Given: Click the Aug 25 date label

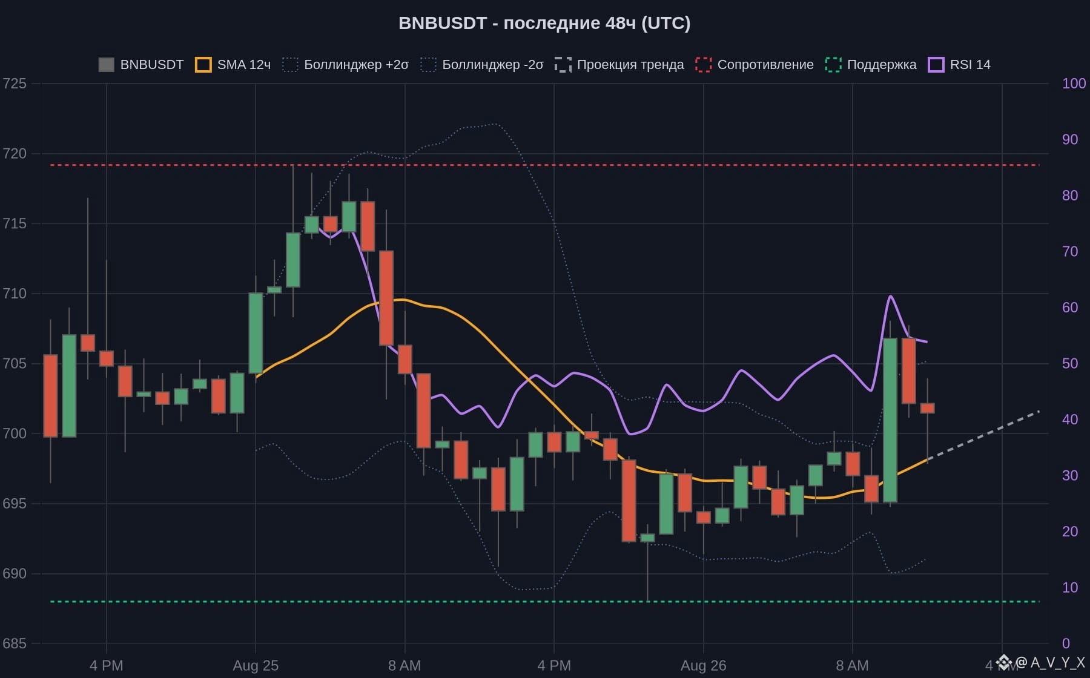Looking at the screenshot, I should [256, 666].
